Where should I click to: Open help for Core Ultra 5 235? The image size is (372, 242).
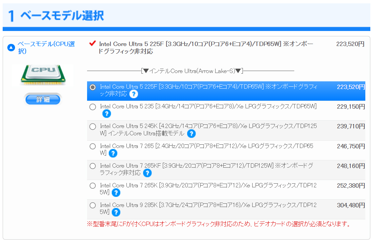coord(106,114)
